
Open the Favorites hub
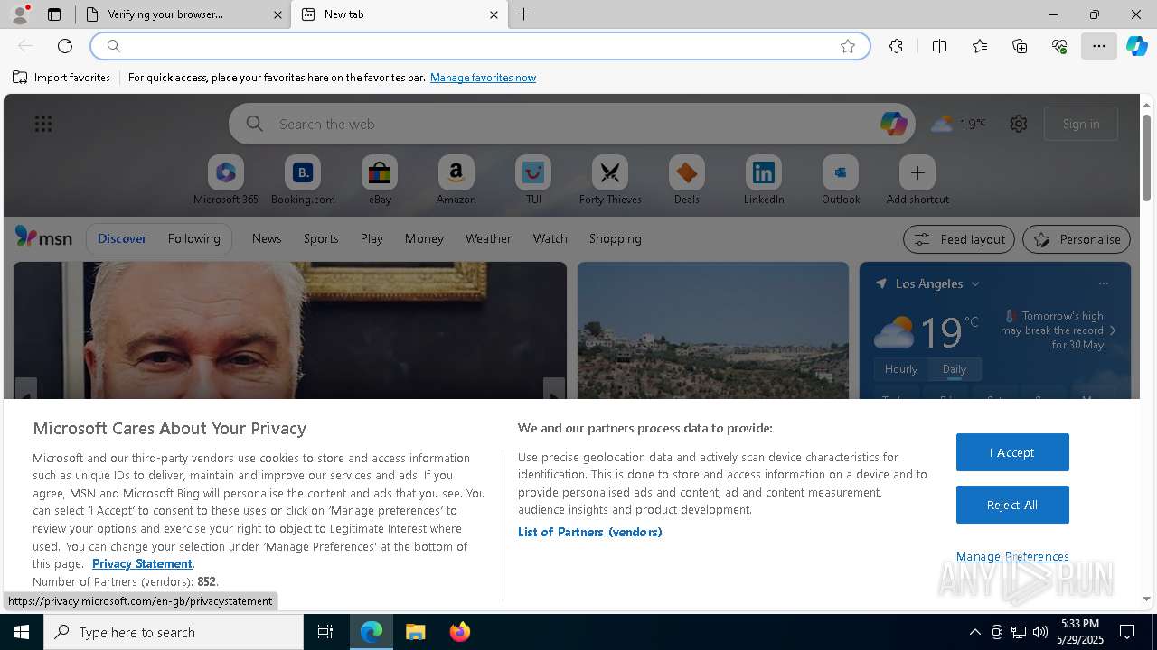pos(980,46)
